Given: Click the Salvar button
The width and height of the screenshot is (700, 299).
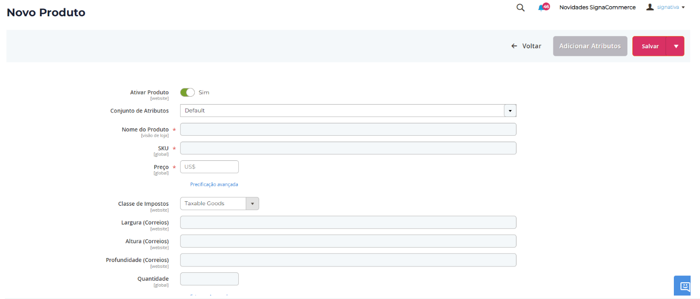Looking at the screenshot, I should 650,46.
